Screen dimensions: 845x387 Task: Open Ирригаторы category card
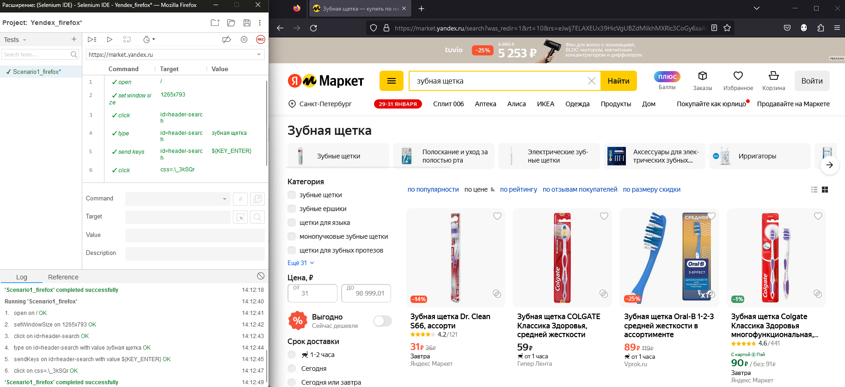(x=759, y=156)
